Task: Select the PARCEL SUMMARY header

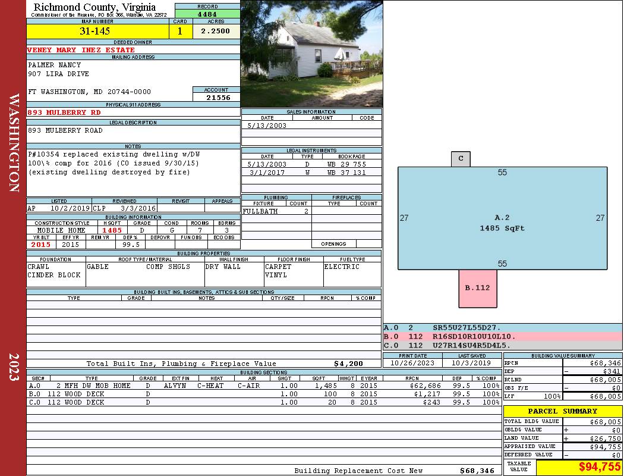Action: 562,411
